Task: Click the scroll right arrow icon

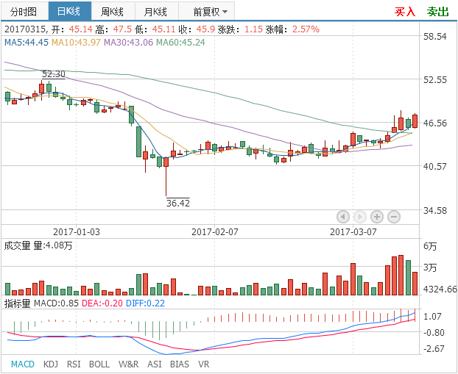Action: click(x=359, y=216)
